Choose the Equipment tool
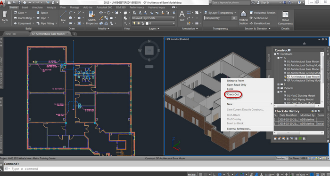The image size is (330, 176). [23, 23]
